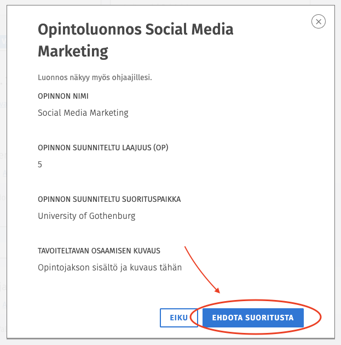The height and width of the screenshot is (345, 341).
Task: Cancel with the EIKU button
Action: 179,318
